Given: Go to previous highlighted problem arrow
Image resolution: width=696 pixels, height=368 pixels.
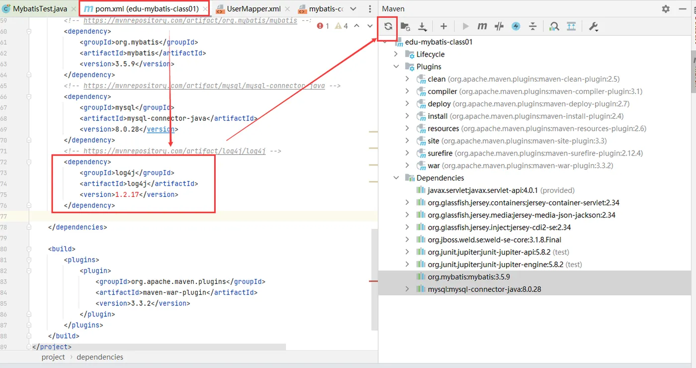Looking at the screenshot, I should 356,26.
